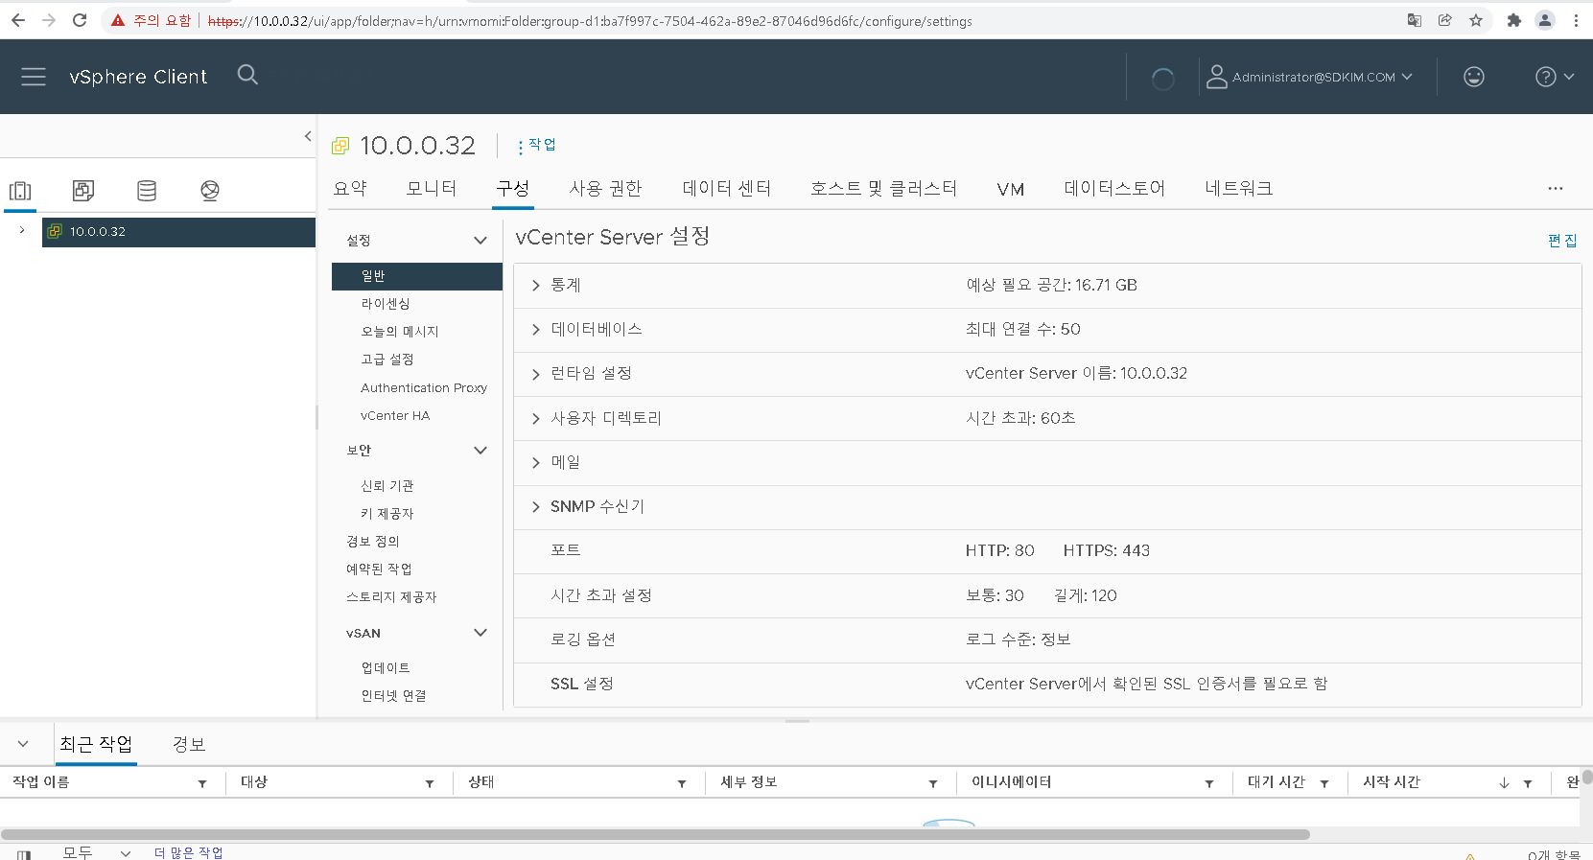Screen dimensions: 1593x860
Task: Switch to the 경보 tab
Action: [x=189, y=744]
